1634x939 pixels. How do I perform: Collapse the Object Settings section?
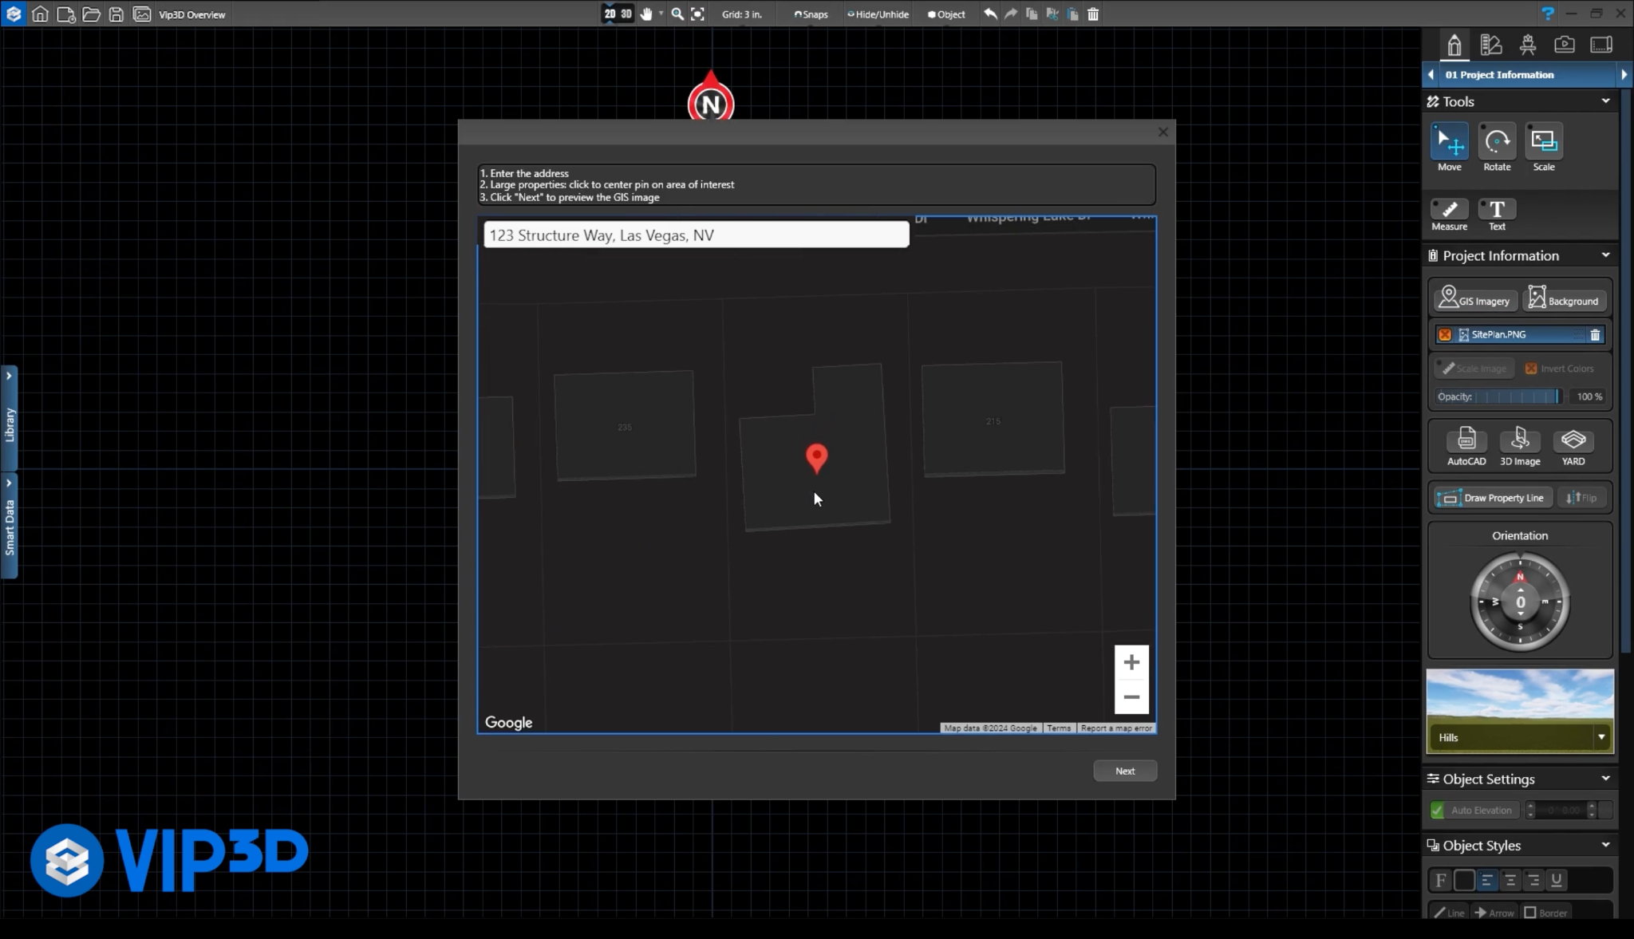(1605, 779)
